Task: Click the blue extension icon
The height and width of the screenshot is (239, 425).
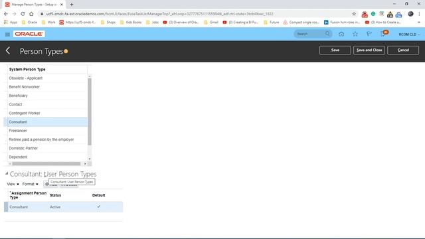Action: [398, 14]
